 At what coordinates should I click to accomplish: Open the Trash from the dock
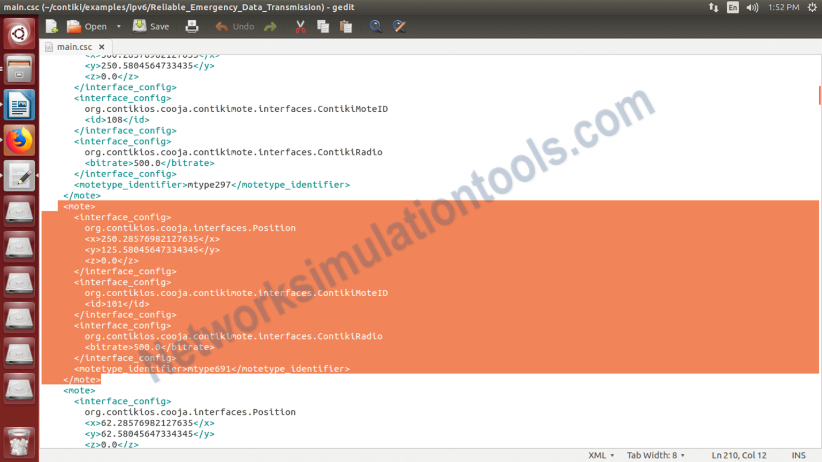[19, 443]
